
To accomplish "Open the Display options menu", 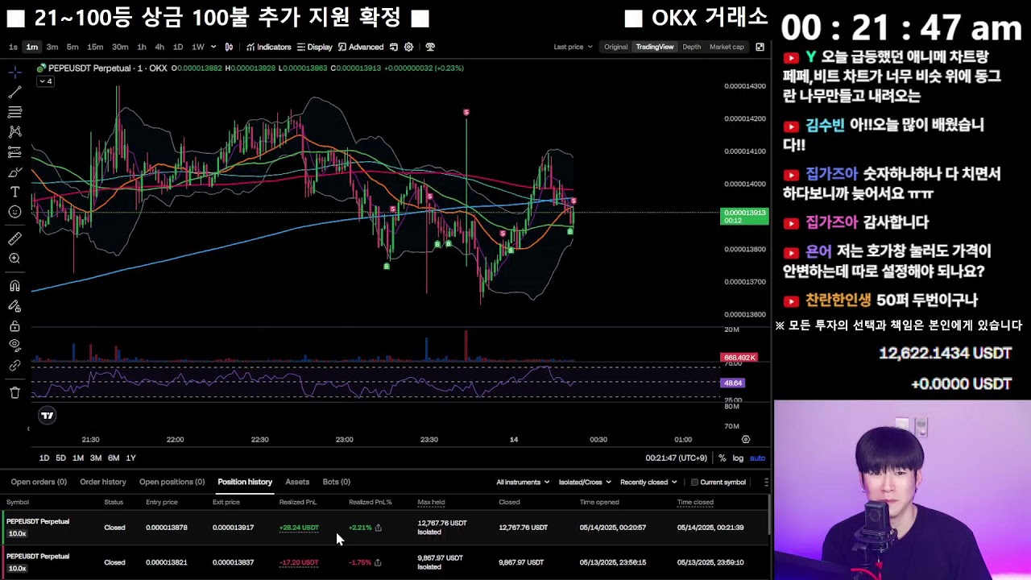I will [x=314, y=47].
